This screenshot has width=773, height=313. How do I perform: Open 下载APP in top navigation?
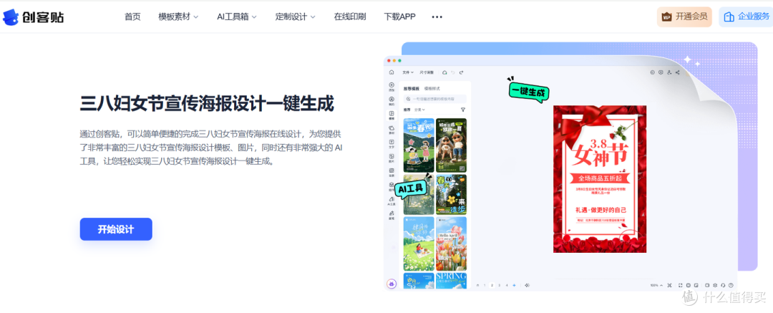click(x=400, y=16)
